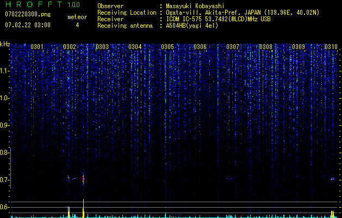Click the antenna text A504HB(yagi 4el)
Image resolution: width=342 pixels, height=218 pixels.
pos(192,26)
